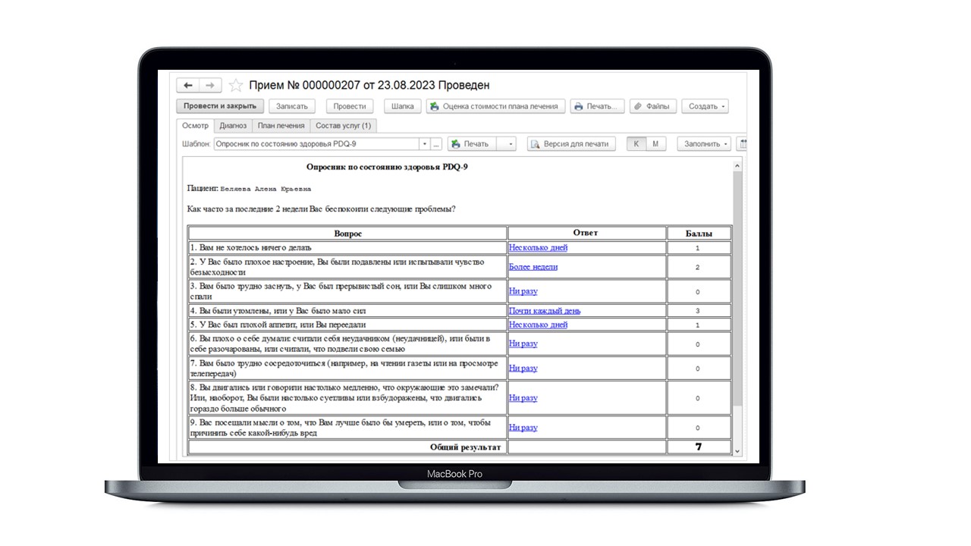971x546 pixels.
Task: Click question '1. Вам не хотелось ничего делать'
Action: tap(251, 248)
